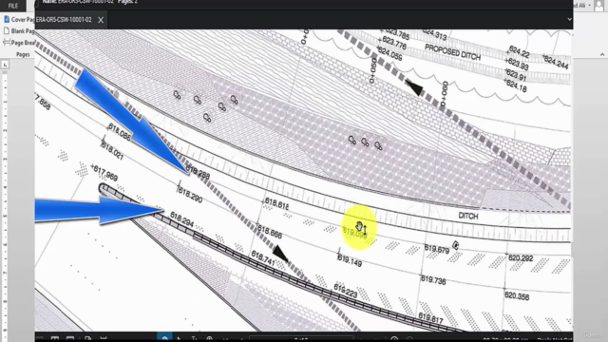
Task: Click elevation value 618.021
Action: tap(112, 151)
